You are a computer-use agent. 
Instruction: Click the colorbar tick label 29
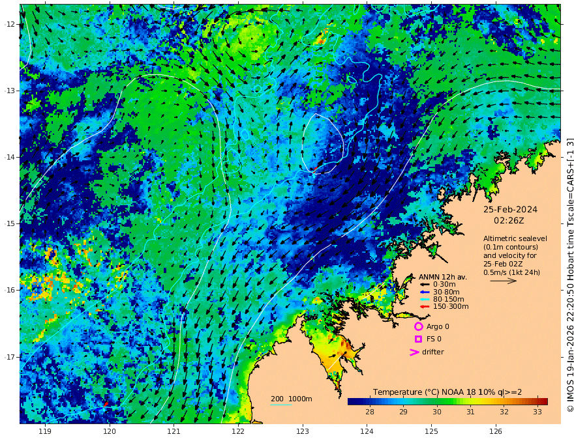coord(403,412)
